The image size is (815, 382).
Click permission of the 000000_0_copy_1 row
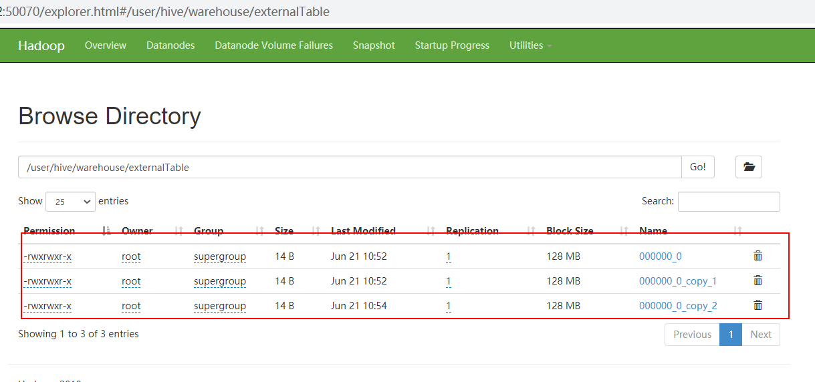[x=47, y=281]
